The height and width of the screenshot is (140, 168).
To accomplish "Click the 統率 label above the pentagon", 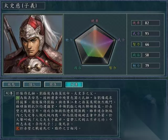I will 95,21.
